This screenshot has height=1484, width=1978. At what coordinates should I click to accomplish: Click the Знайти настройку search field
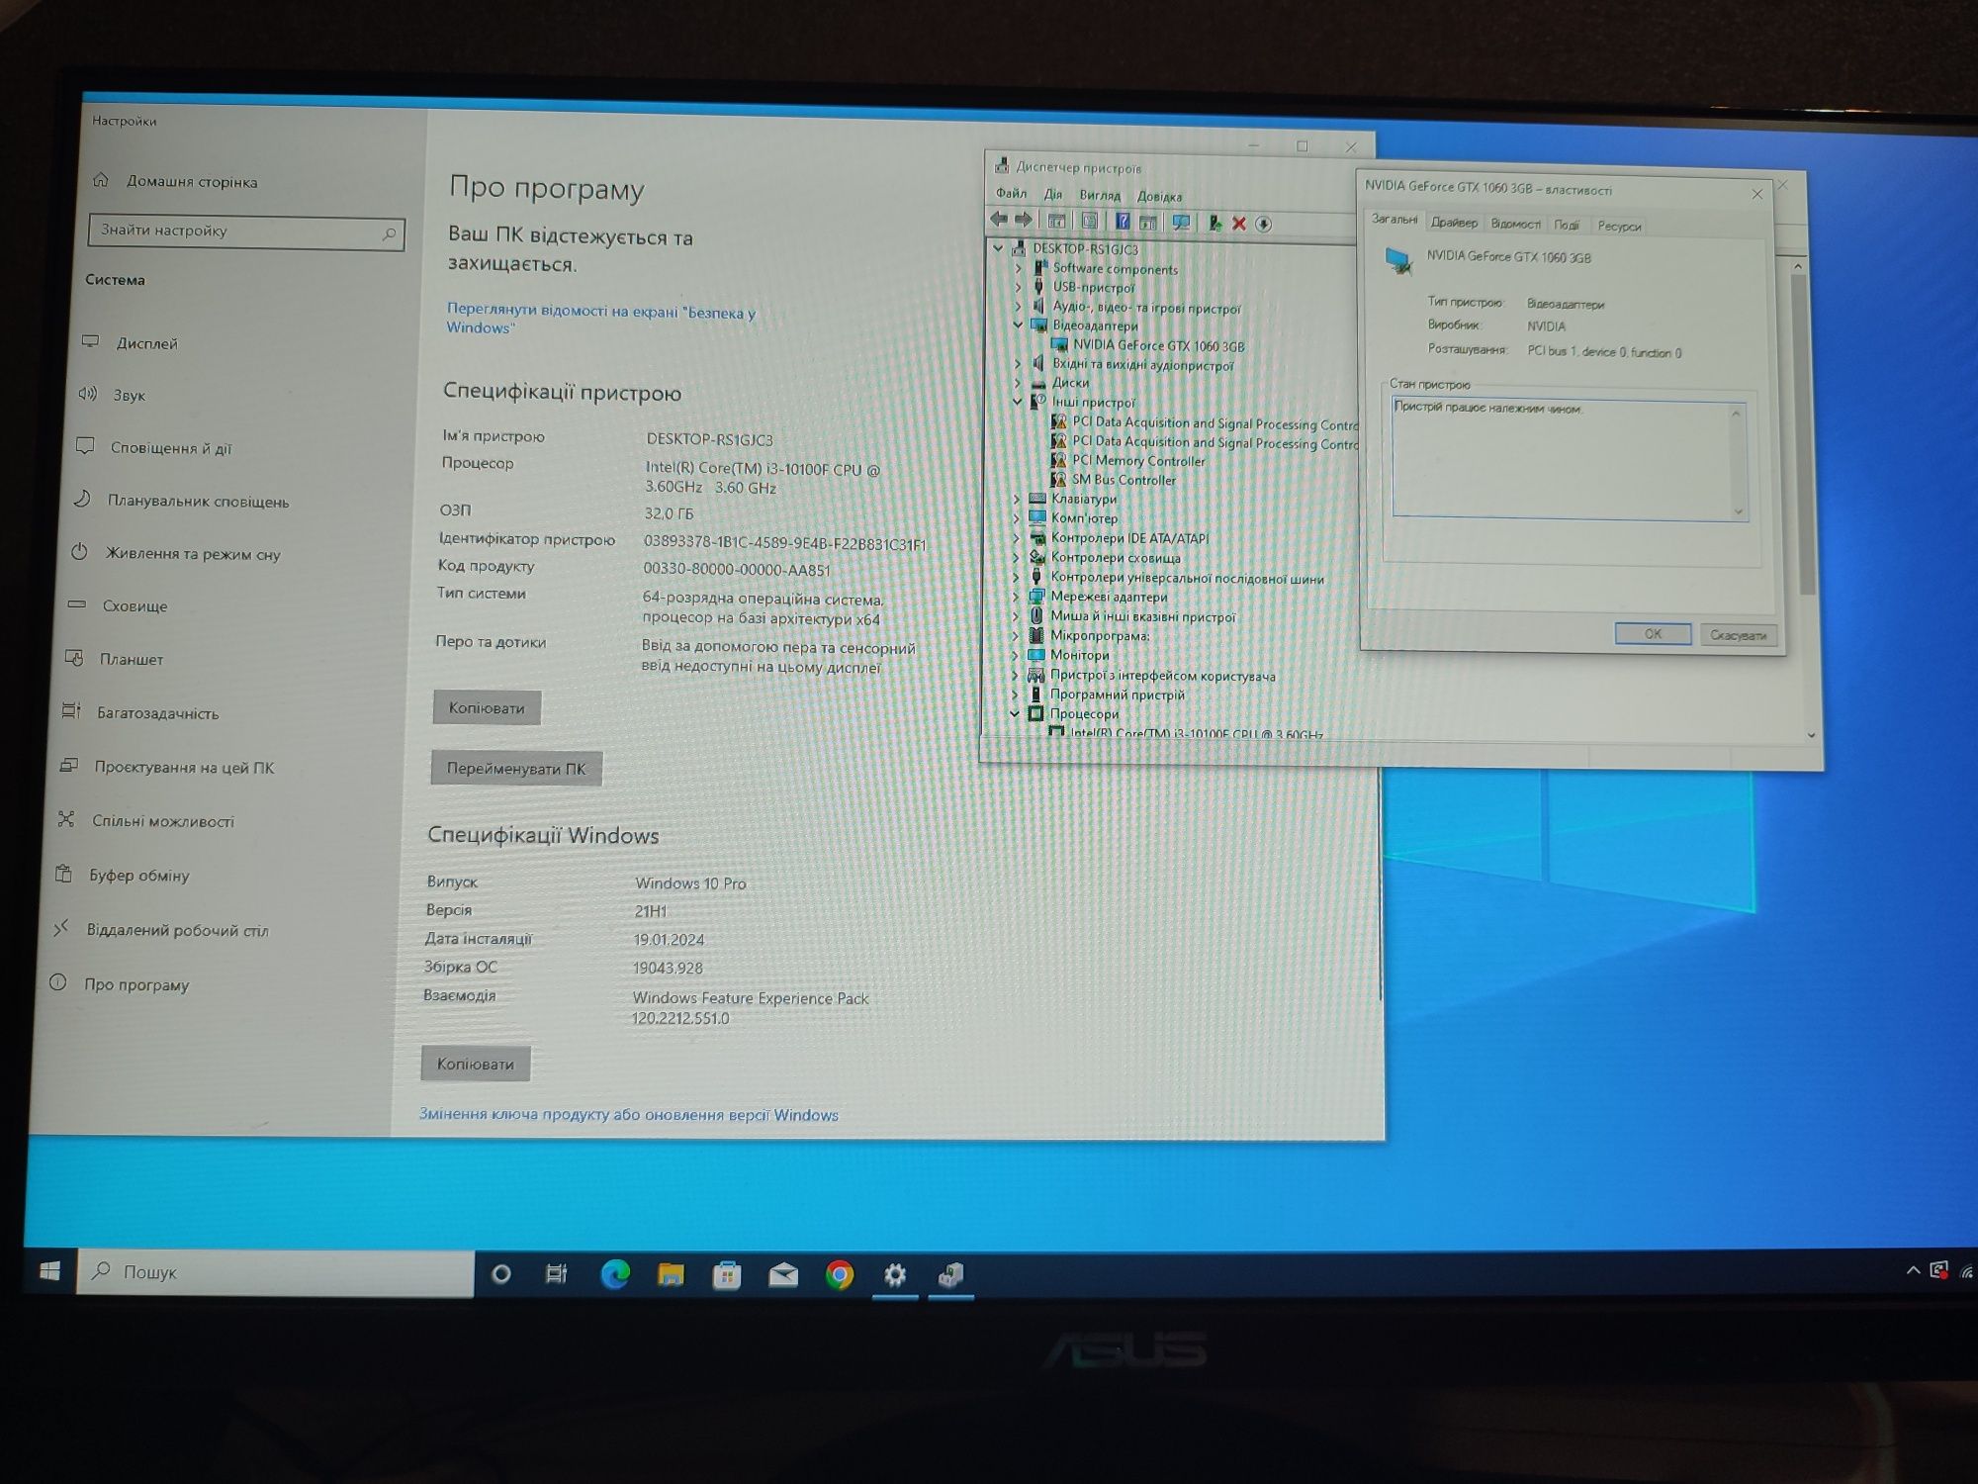click(x=246, y=232)
